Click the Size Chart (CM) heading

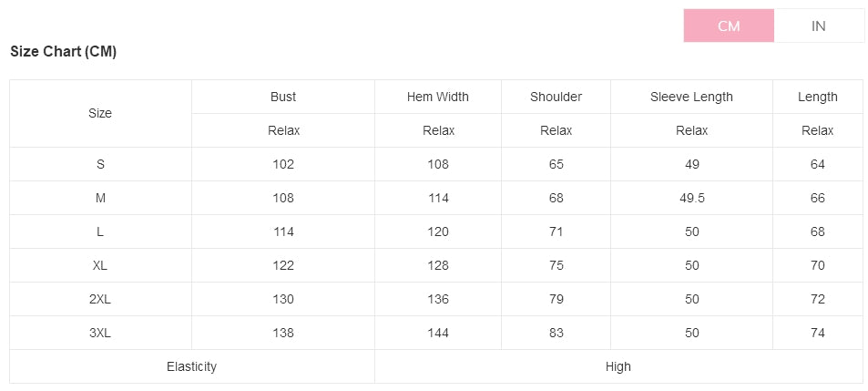(x=63, y=52)
